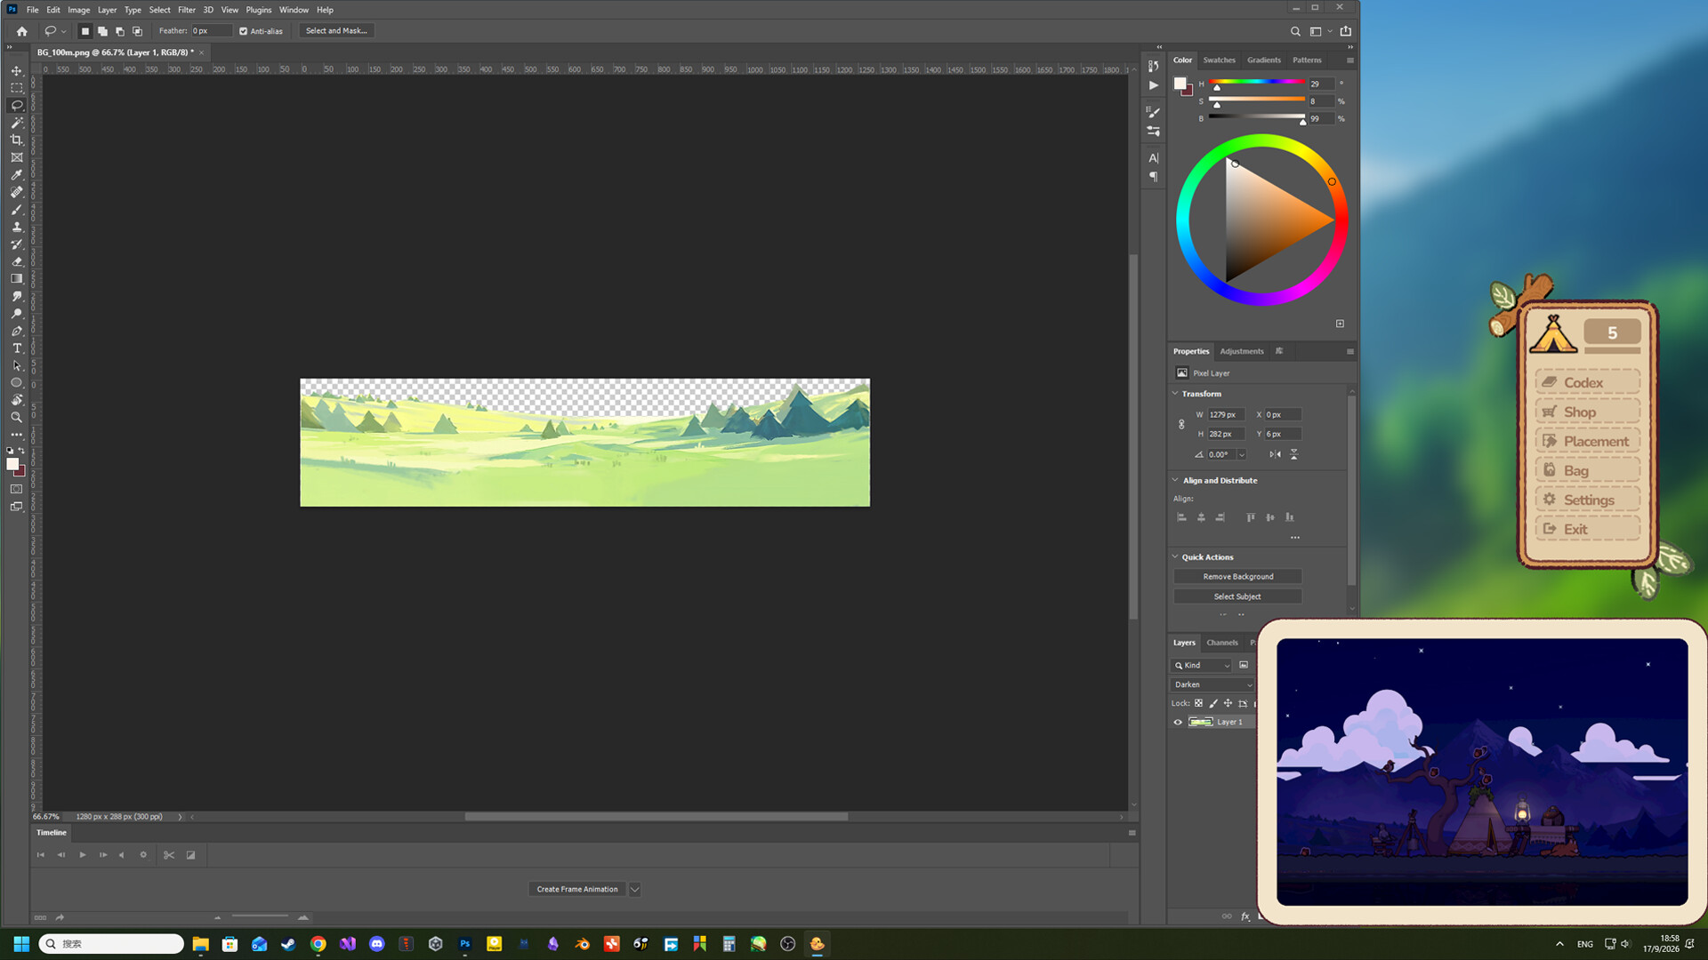
Task: Switch to the Adjustments tab
Action: [1242, 351]
